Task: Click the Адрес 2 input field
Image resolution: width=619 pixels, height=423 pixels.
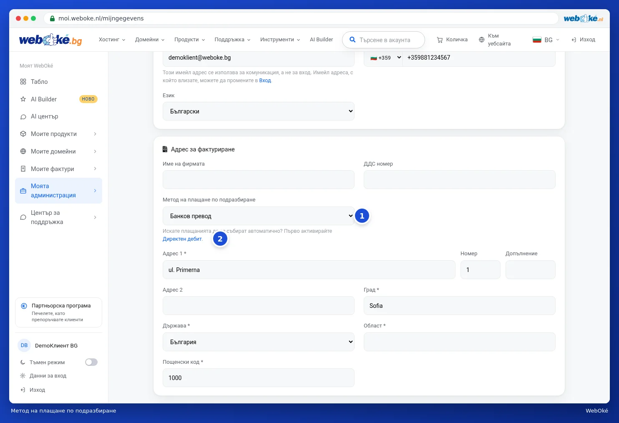Action: [x=259, y=306]
